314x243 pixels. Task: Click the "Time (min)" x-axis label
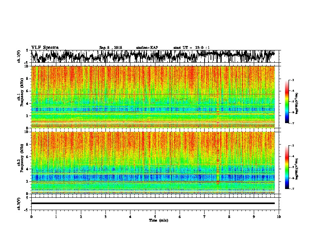coord(159,220)
